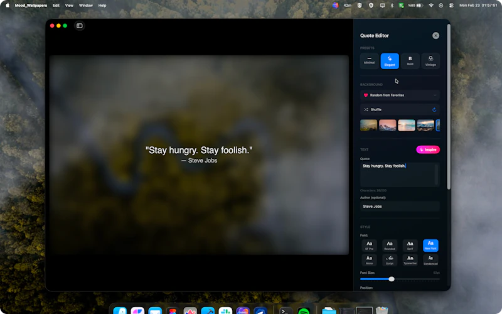The height and width of the screenshot is (314, 502).
Task: Click the colorful gradient menu bar icon
Action: coord(335,5)
